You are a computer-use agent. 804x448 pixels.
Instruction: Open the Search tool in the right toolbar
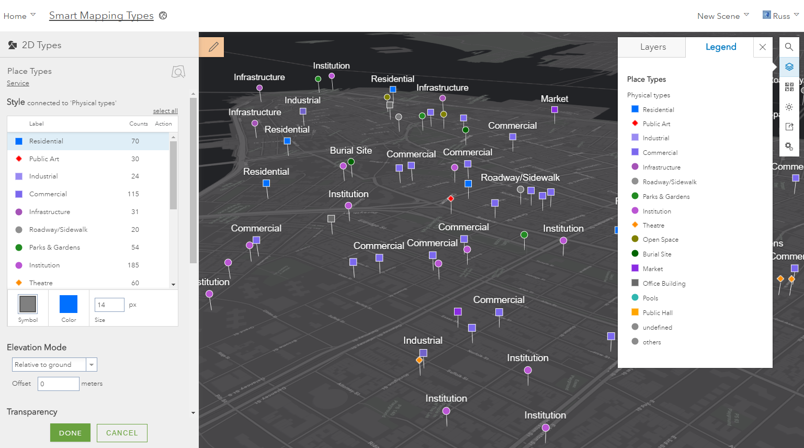[789, 47]
